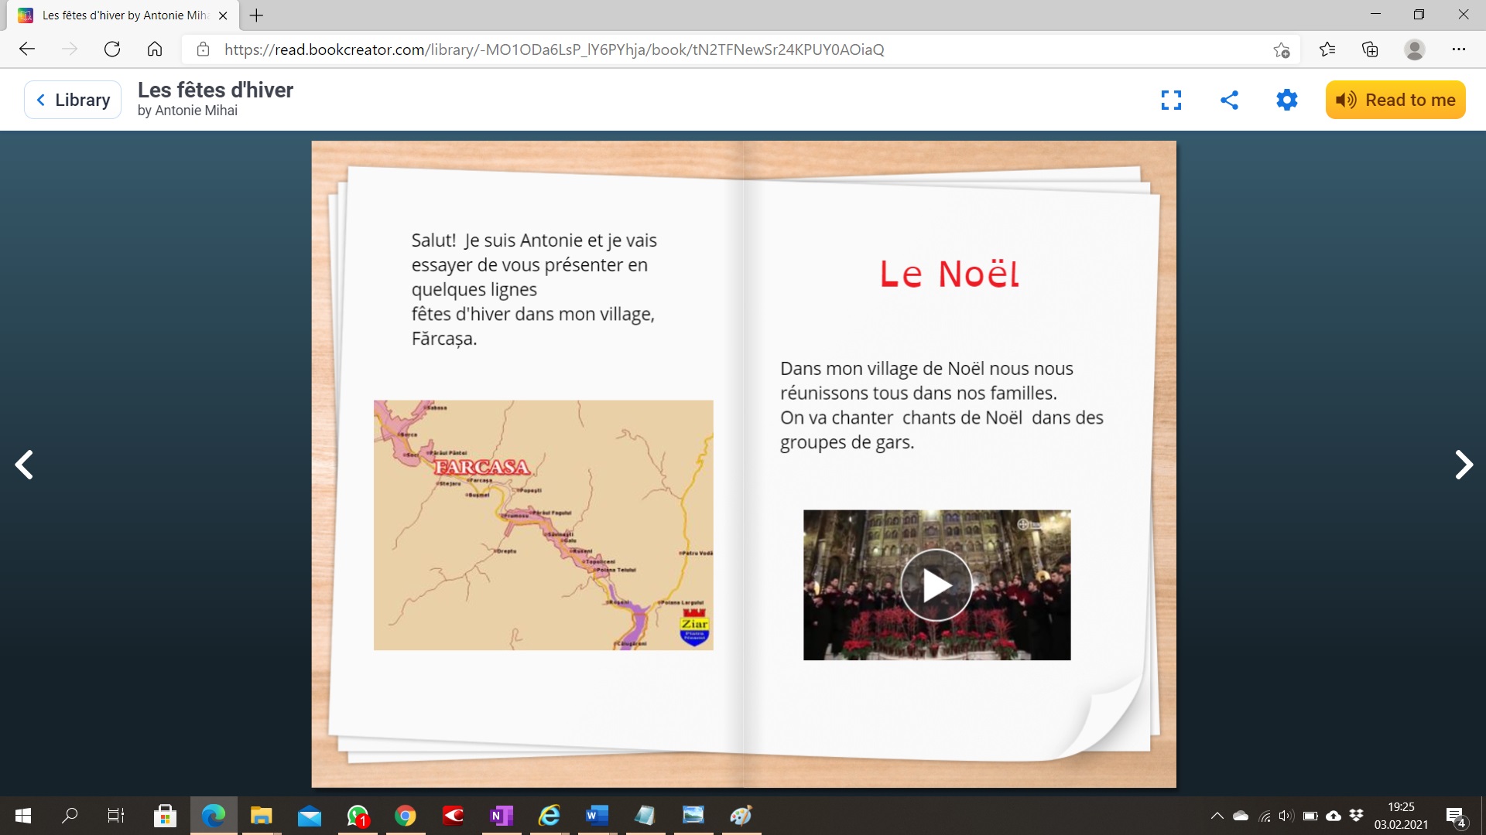Screen dimensions: 1486x835
Task: Go back to the Library
Action: (73, 100)
